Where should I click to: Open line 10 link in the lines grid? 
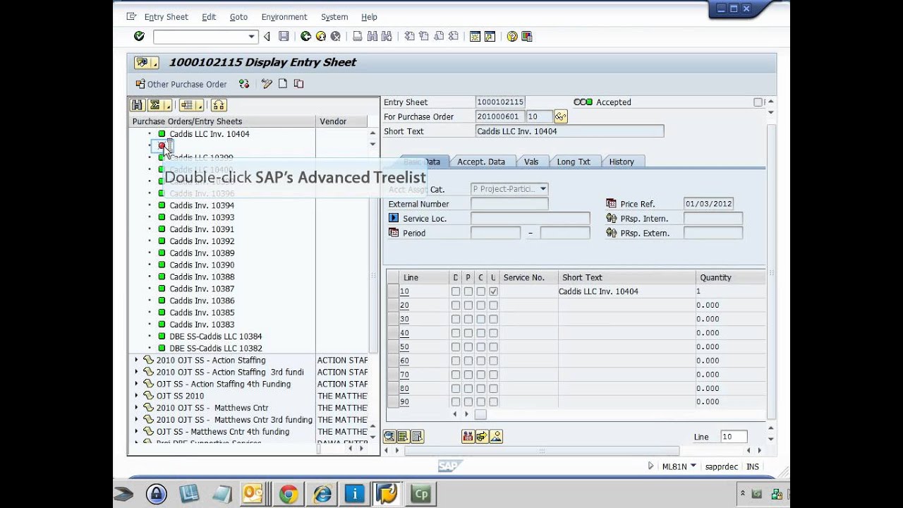click(404, 291)
